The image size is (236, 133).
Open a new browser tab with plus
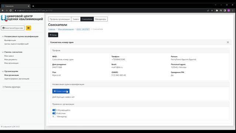[33, 6]
